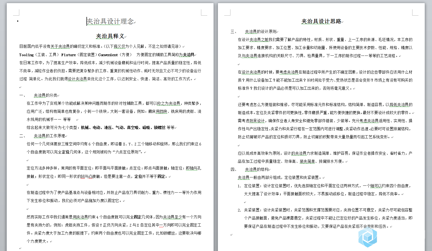The width and height of the screenshot is (432, 251).
Task: Click the line starting "不良率，减轻作业者的负担"
Action: (x=110, y=71)
